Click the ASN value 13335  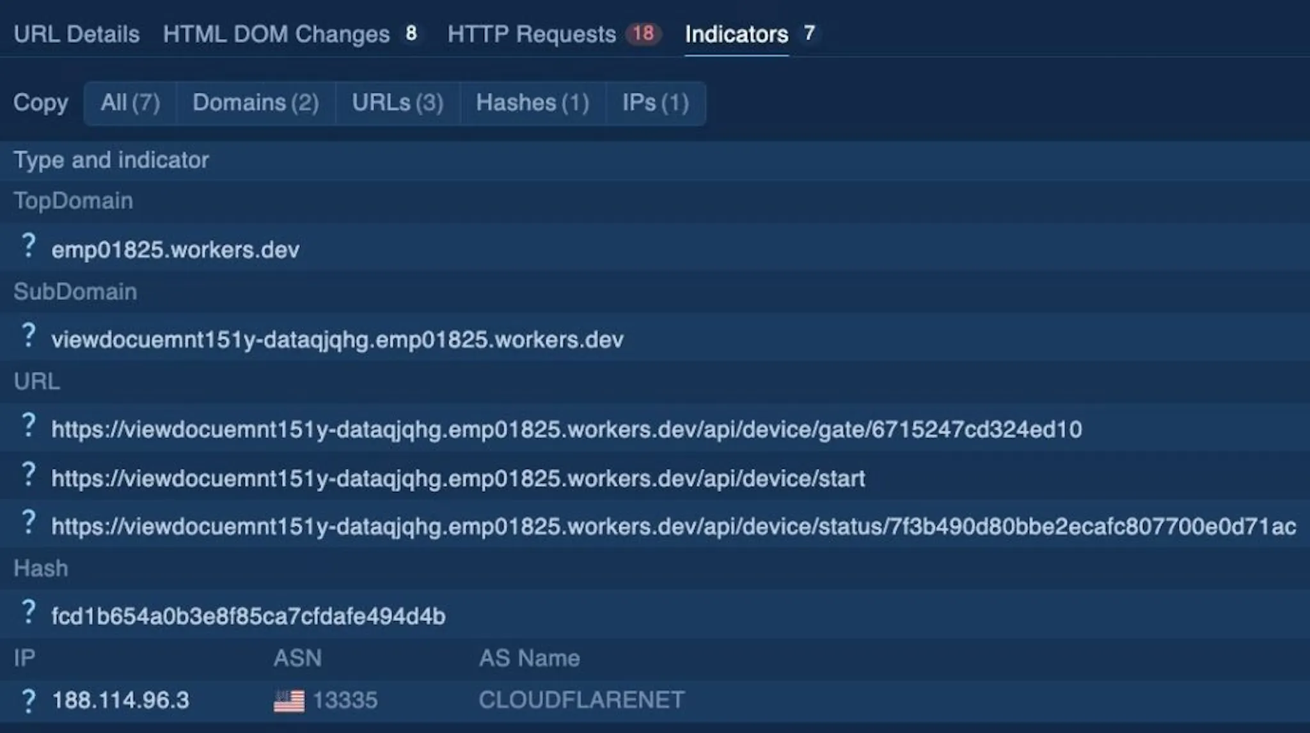(345, 700)
